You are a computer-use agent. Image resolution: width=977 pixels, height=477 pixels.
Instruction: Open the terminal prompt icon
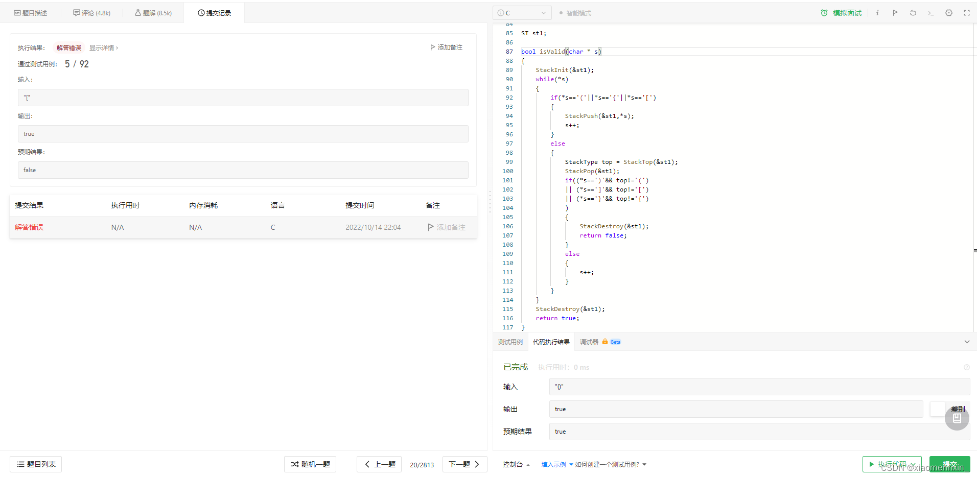[x=931, y=13]
